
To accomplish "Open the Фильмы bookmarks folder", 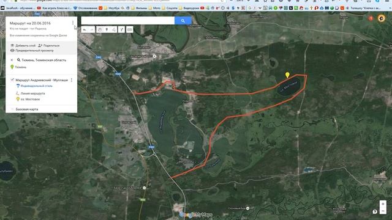I will click(x=139, y=8).
